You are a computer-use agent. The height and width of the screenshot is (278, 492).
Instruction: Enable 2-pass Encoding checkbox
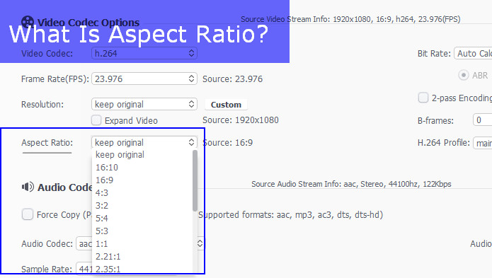pyautogui.click(x=423, y=98)
